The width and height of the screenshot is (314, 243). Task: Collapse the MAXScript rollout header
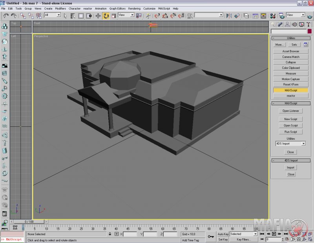tap(290, 103)
